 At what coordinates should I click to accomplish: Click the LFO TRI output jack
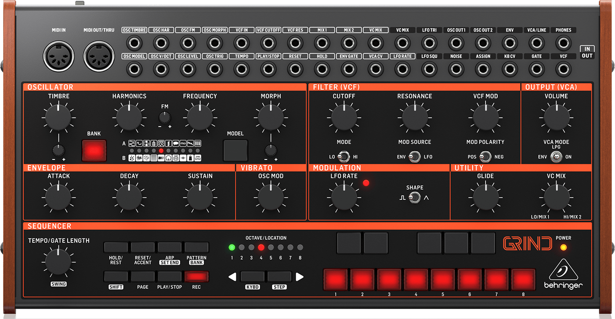point(429,43)
